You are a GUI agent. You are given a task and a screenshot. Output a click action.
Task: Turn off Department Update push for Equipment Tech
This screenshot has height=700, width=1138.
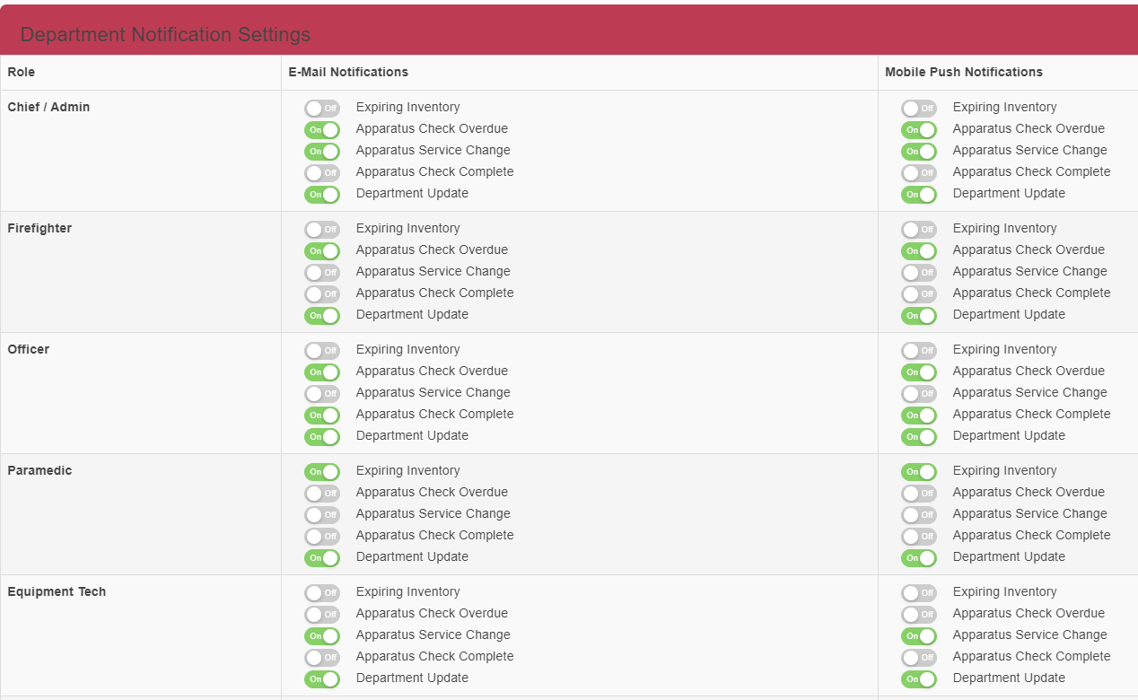click(x=918, y=678)
